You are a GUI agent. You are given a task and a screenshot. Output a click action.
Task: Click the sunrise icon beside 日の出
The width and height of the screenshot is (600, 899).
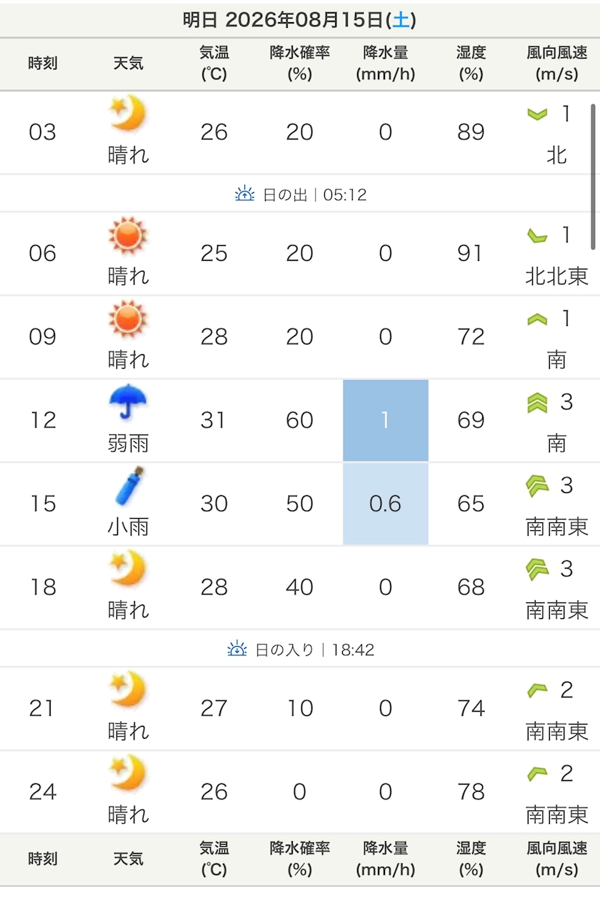[x=245, y=194]
